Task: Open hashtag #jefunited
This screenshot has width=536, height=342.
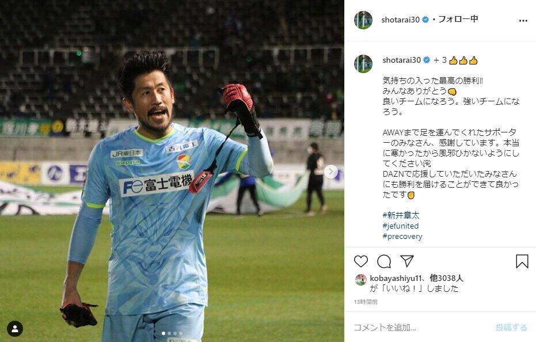Action: click(x=400, y=226)
